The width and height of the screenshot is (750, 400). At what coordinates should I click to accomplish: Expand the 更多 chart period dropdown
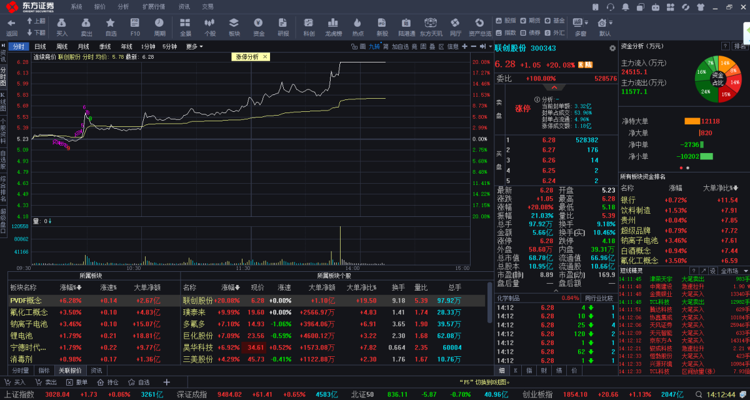(194, 46)
